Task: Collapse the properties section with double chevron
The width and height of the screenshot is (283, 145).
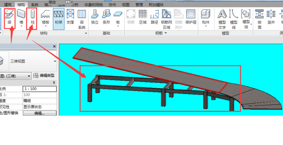Action: [x=54, y=83]
